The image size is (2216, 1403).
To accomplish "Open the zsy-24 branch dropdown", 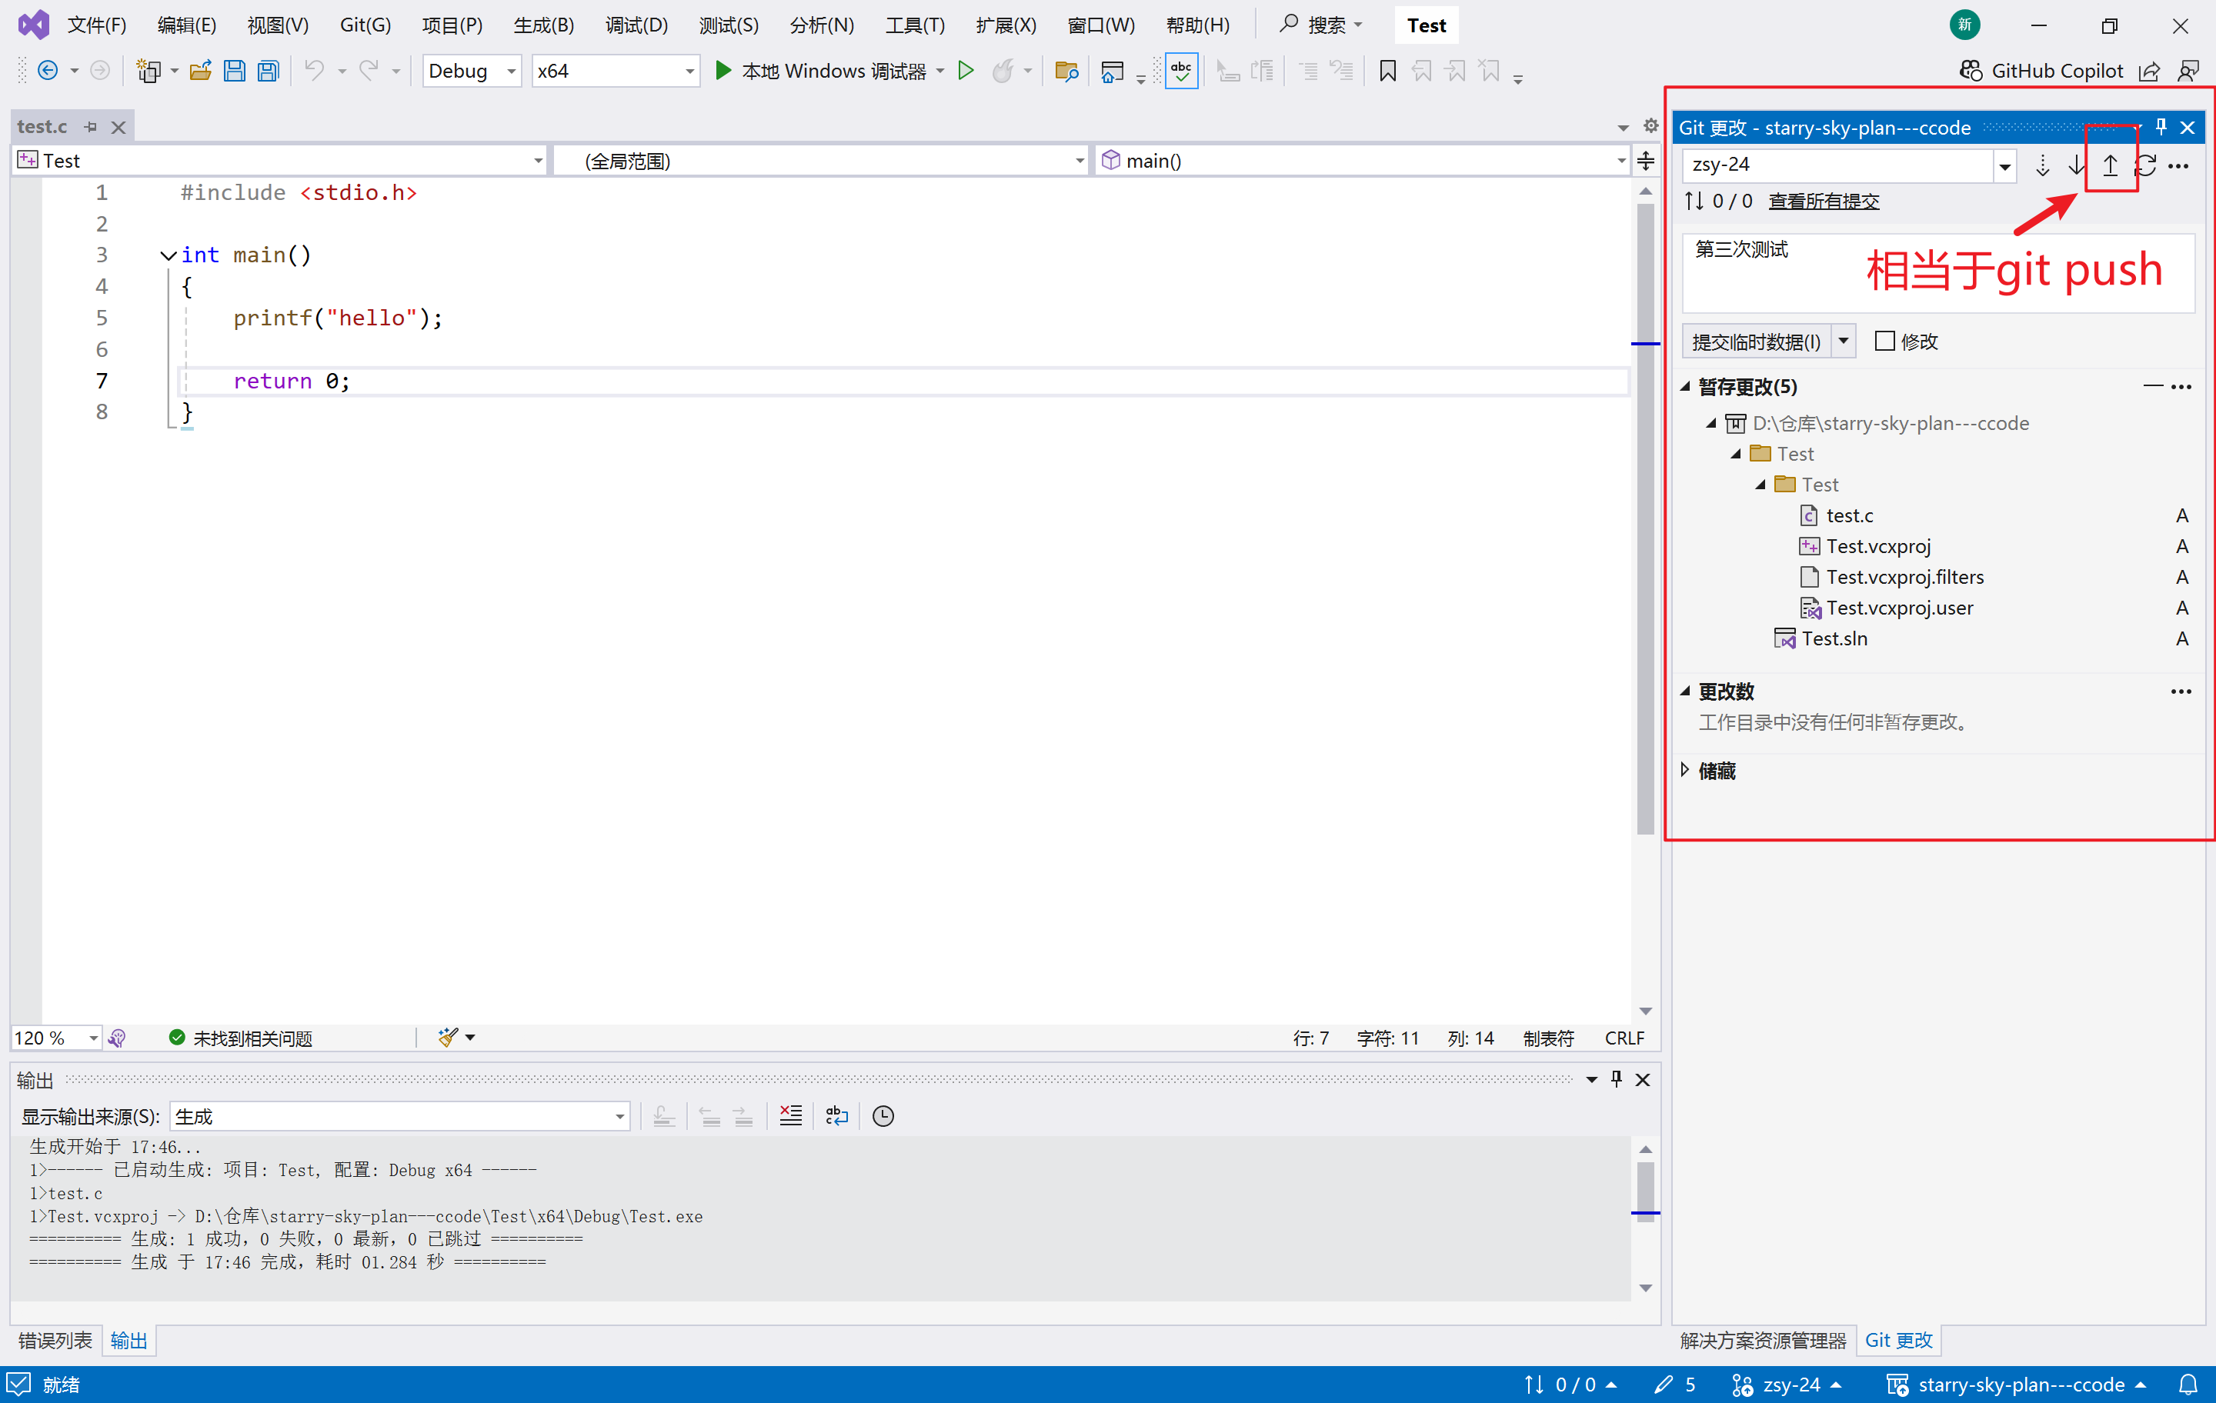I will [2004, 166].
